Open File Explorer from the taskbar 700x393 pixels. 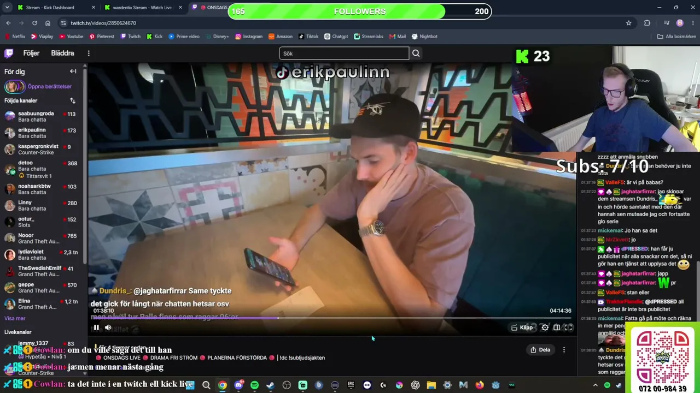431,385
